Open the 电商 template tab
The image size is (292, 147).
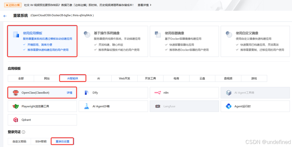point(176,78)
